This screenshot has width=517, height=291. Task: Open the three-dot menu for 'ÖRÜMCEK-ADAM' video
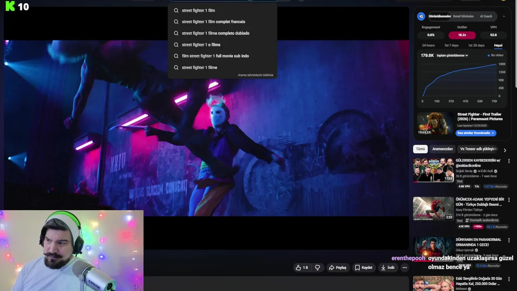509,200
